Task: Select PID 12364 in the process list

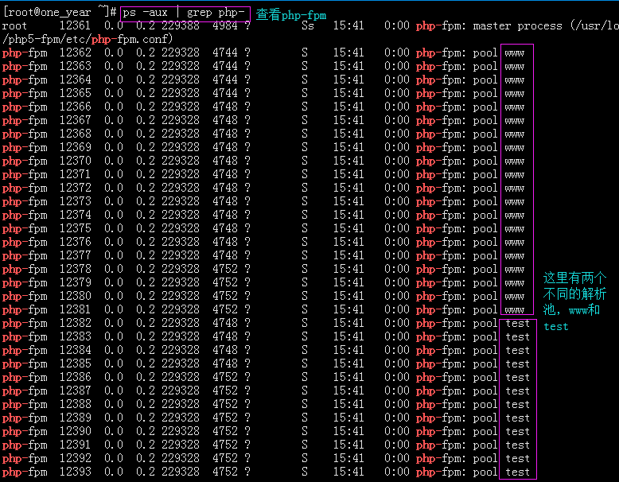Action: [75, 80]
